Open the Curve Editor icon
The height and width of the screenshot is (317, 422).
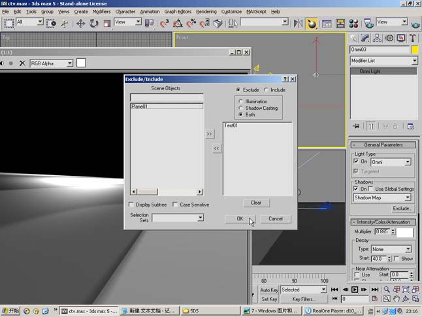327,24
